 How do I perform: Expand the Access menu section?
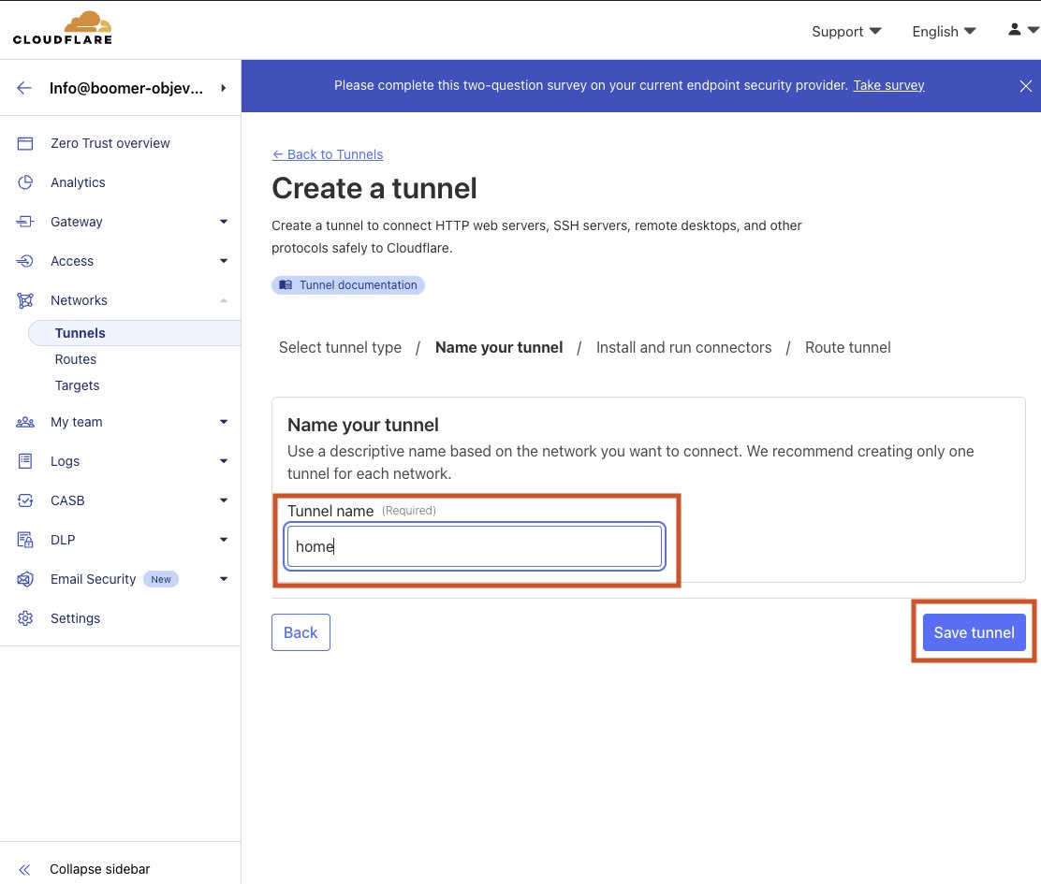pos(223,261)
